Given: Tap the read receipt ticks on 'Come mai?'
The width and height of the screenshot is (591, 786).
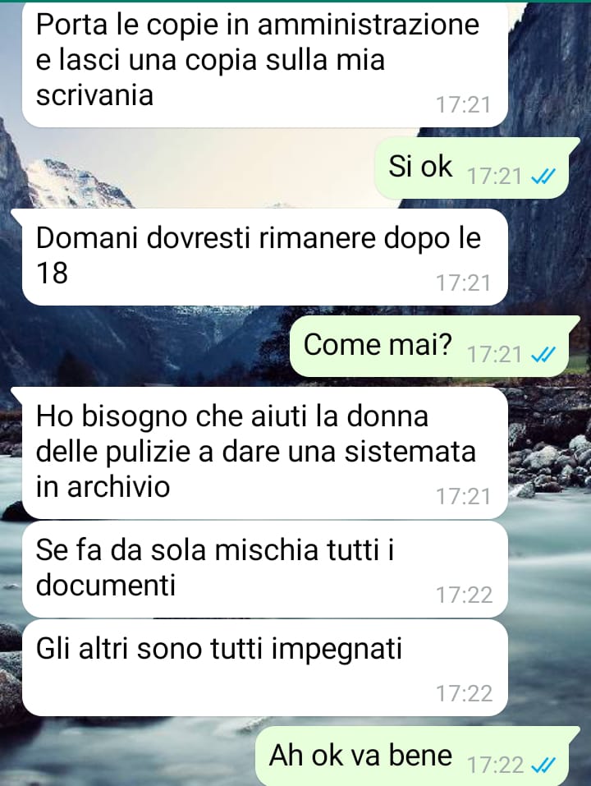Looking at the screenshot, I should coord(543,355).
